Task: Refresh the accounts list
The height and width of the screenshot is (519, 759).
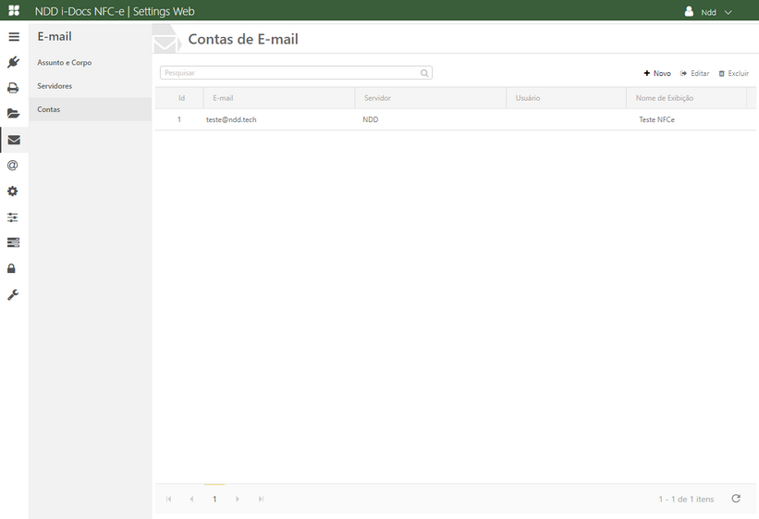Action: tap(736, 499)
